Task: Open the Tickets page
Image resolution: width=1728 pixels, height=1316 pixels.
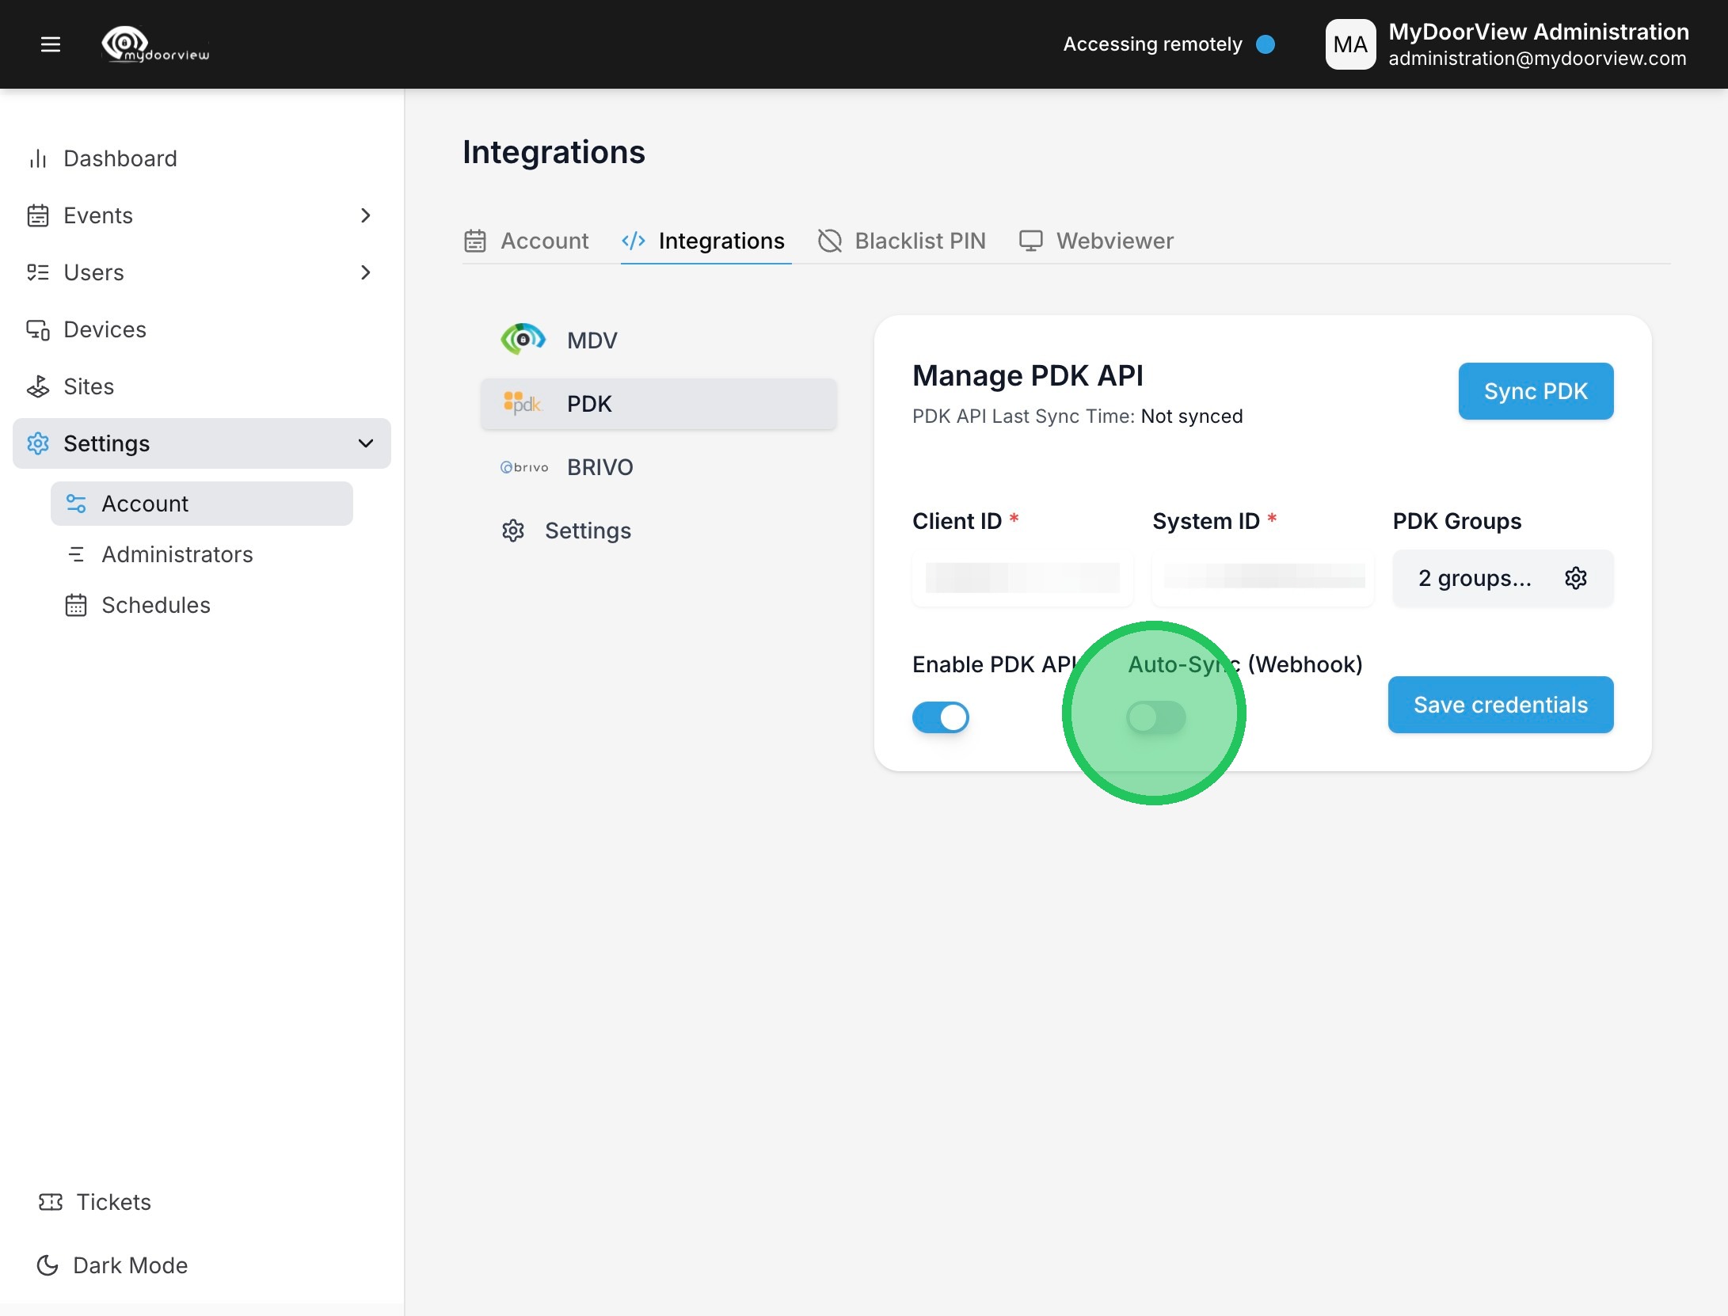Action: click(x=113, y=1202)
